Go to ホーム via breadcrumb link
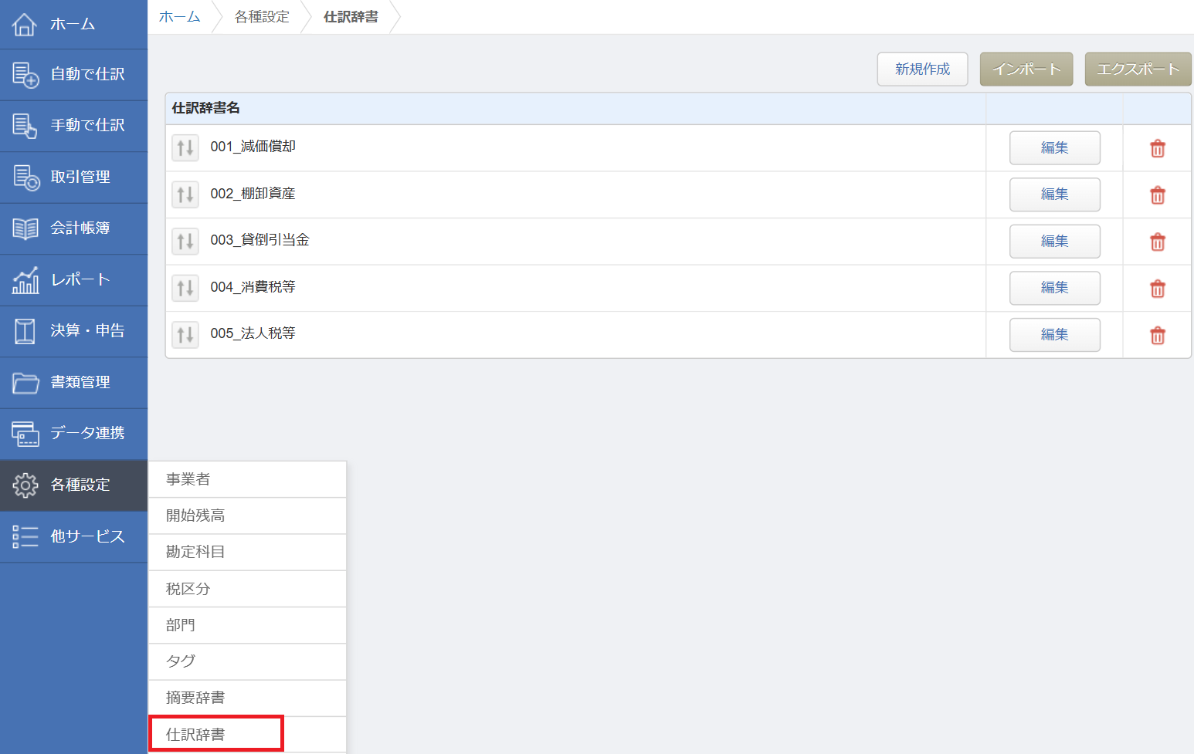The height and width of the screenshot is (754, 1194). point(179,17)
